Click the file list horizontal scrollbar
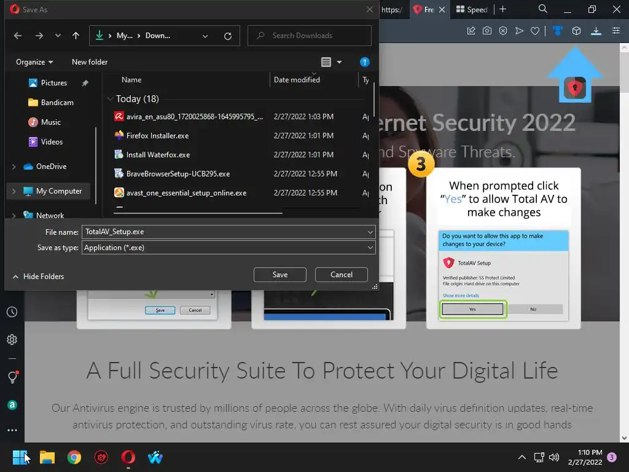 198,213
